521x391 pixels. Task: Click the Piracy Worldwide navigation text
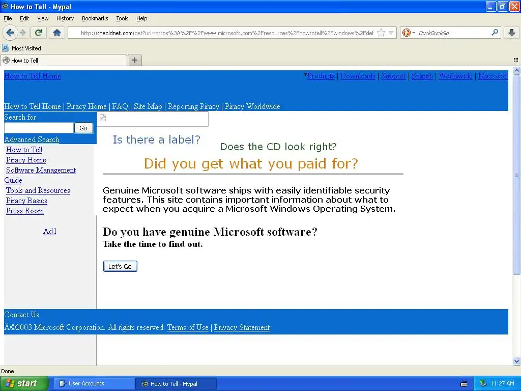pyautogui.click(x=252, y=106)
